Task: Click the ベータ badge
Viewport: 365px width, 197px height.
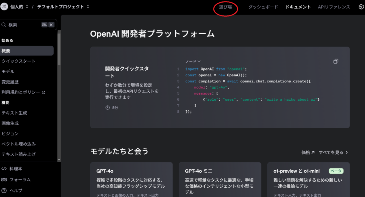Action: tap(336, 171)
